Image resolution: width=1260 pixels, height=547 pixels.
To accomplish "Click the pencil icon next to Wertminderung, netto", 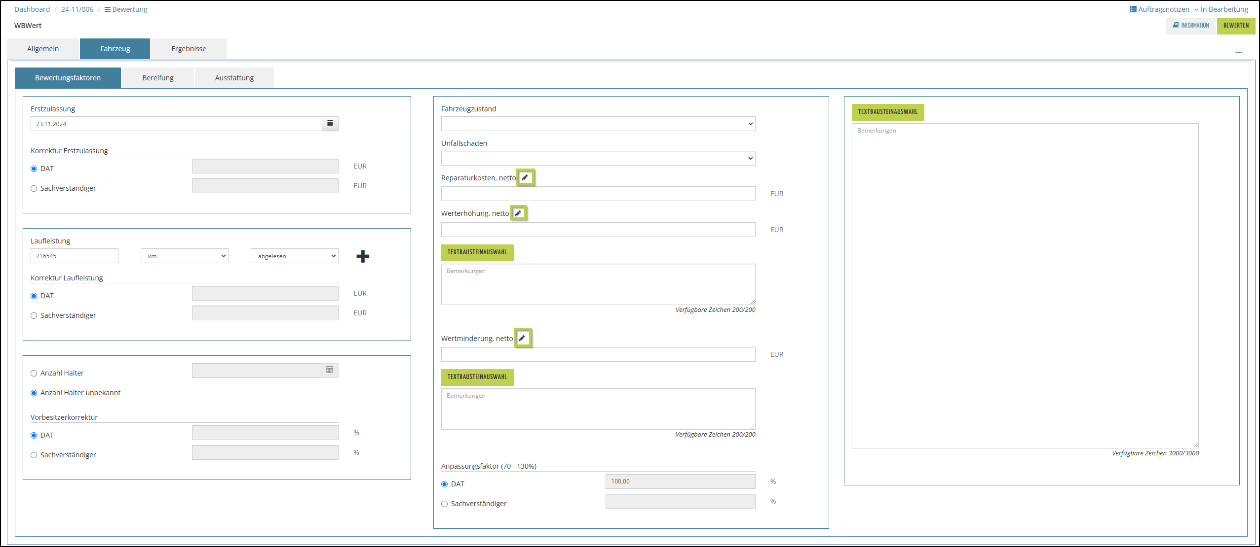I will (522, 338).
